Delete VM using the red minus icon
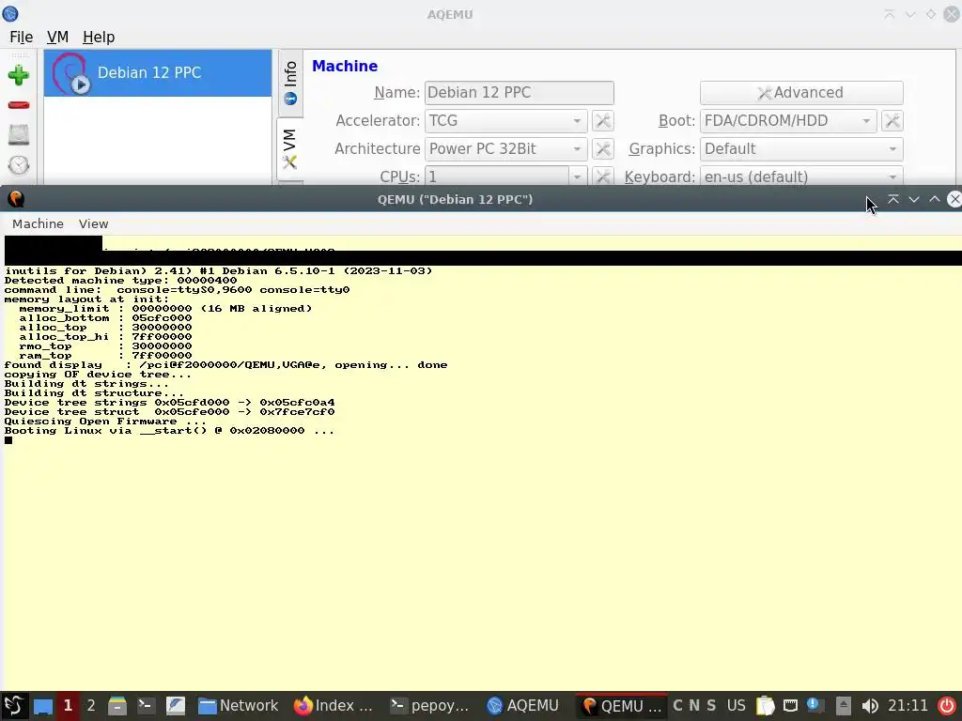This screenshot has width=962, height=721. (x=19, y=105)
